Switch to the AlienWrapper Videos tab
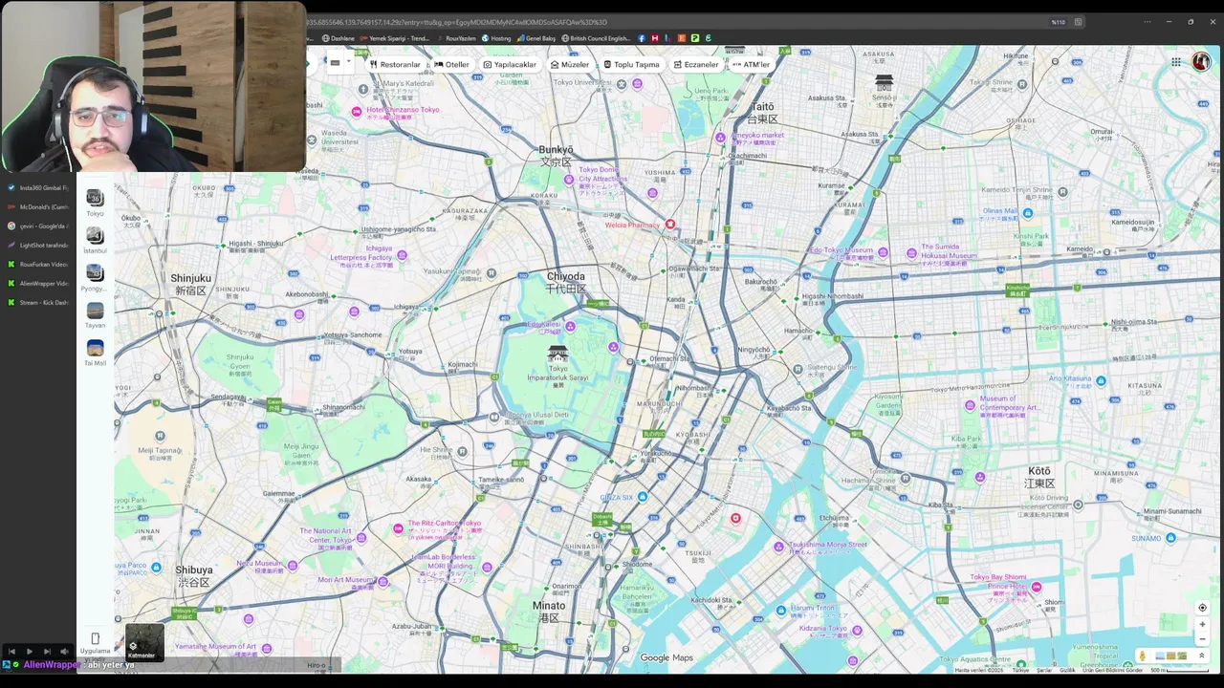 tap(38, 284)
